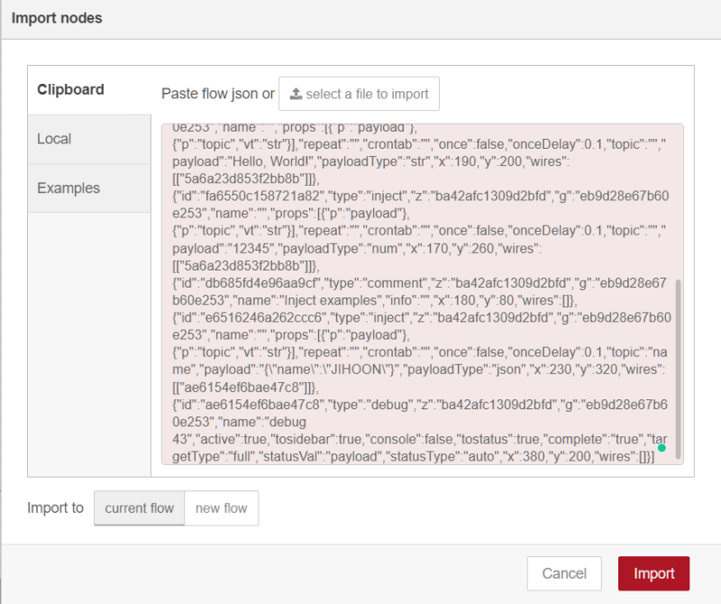Screen dimensions: 721x604
Task: Cancel the import dialog
Action: [x=564, y=573]
